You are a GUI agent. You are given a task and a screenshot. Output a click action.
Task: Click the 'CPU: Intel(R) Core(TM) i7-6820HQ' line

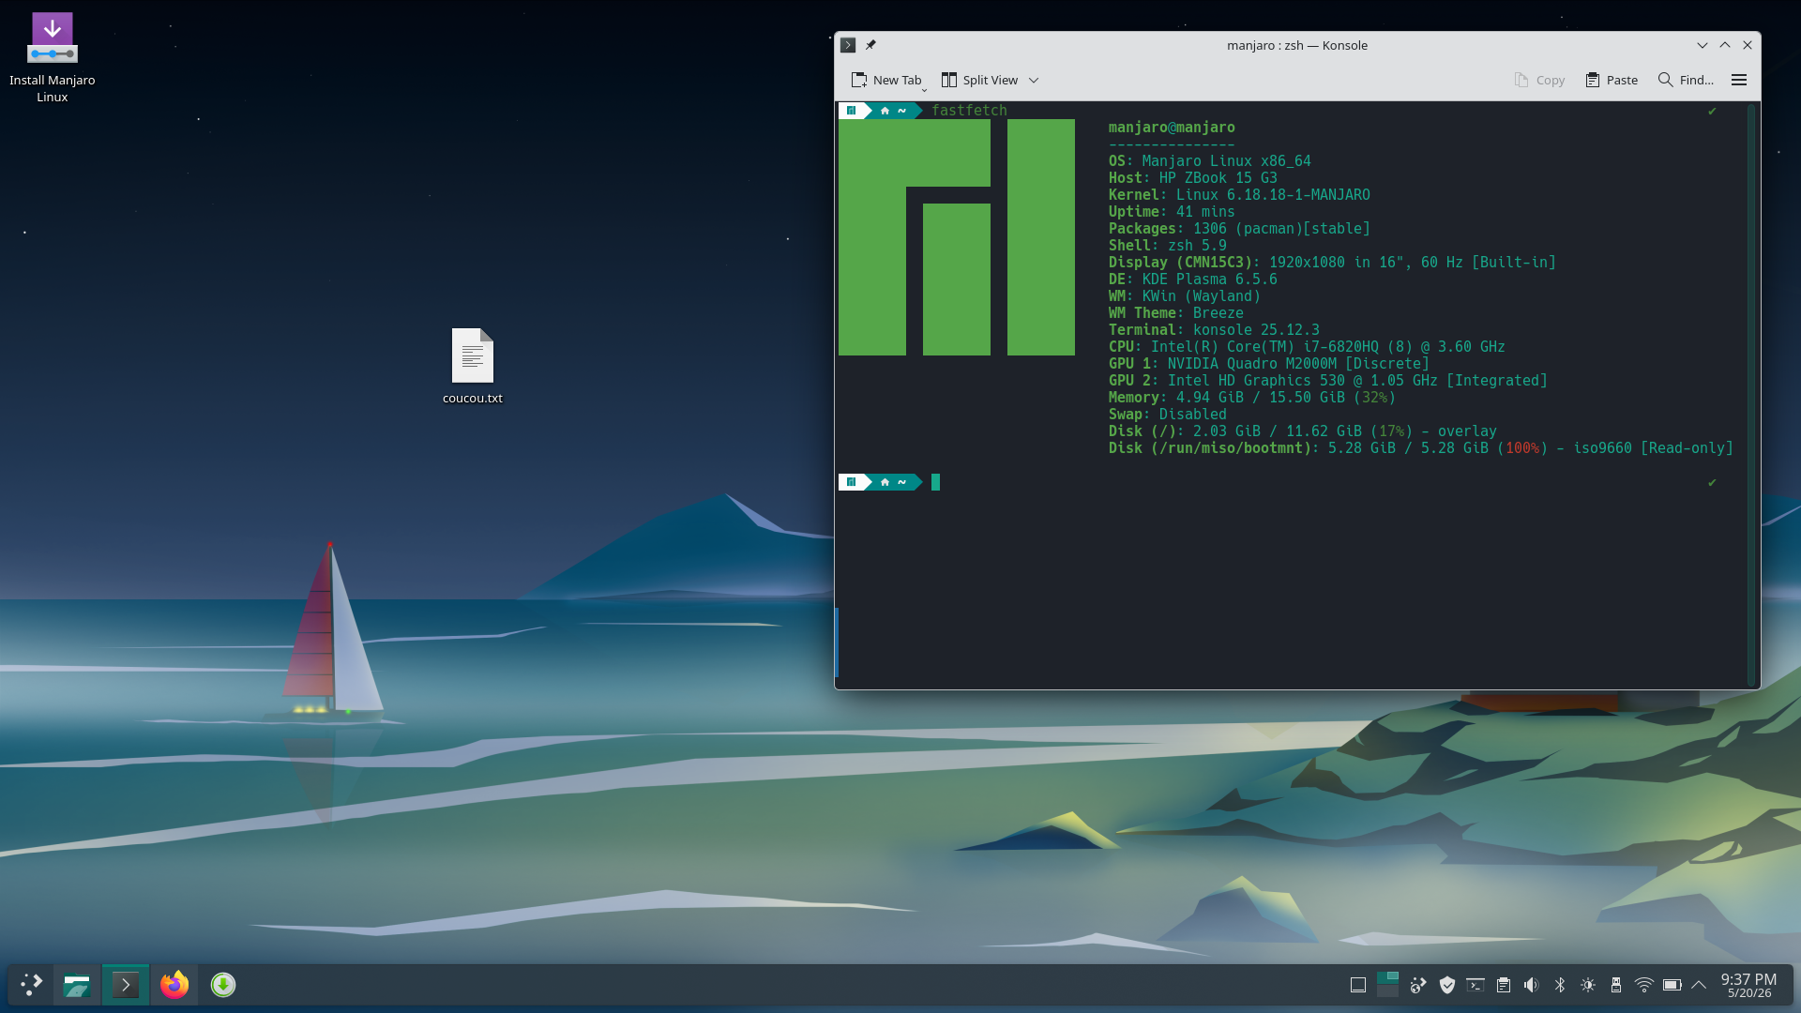tap(1307, 347)
